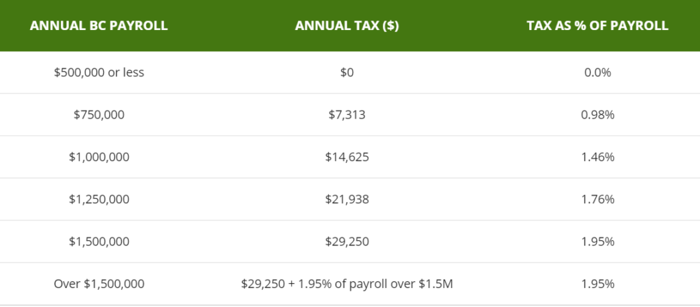Click the ANNUAL BC PAYROLL column header
The image size is (700, 307).
click(x=99, y=26)
